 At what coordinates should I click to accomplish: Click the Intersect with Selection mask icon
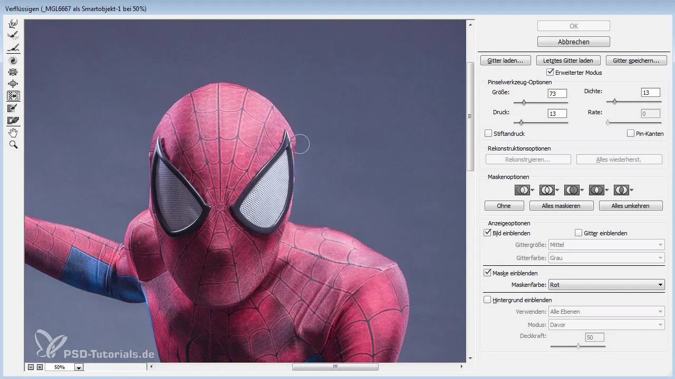[x=596, y=190]
